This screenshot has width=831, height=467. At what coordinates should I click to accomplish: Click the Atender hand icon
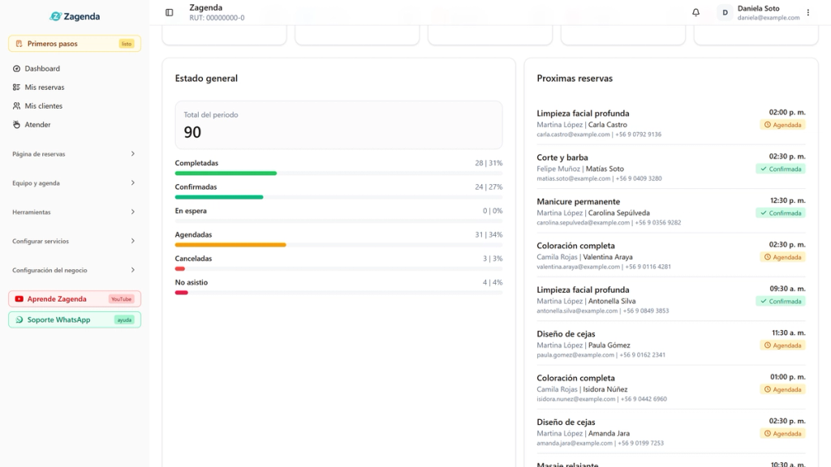(x=16, y=124)
